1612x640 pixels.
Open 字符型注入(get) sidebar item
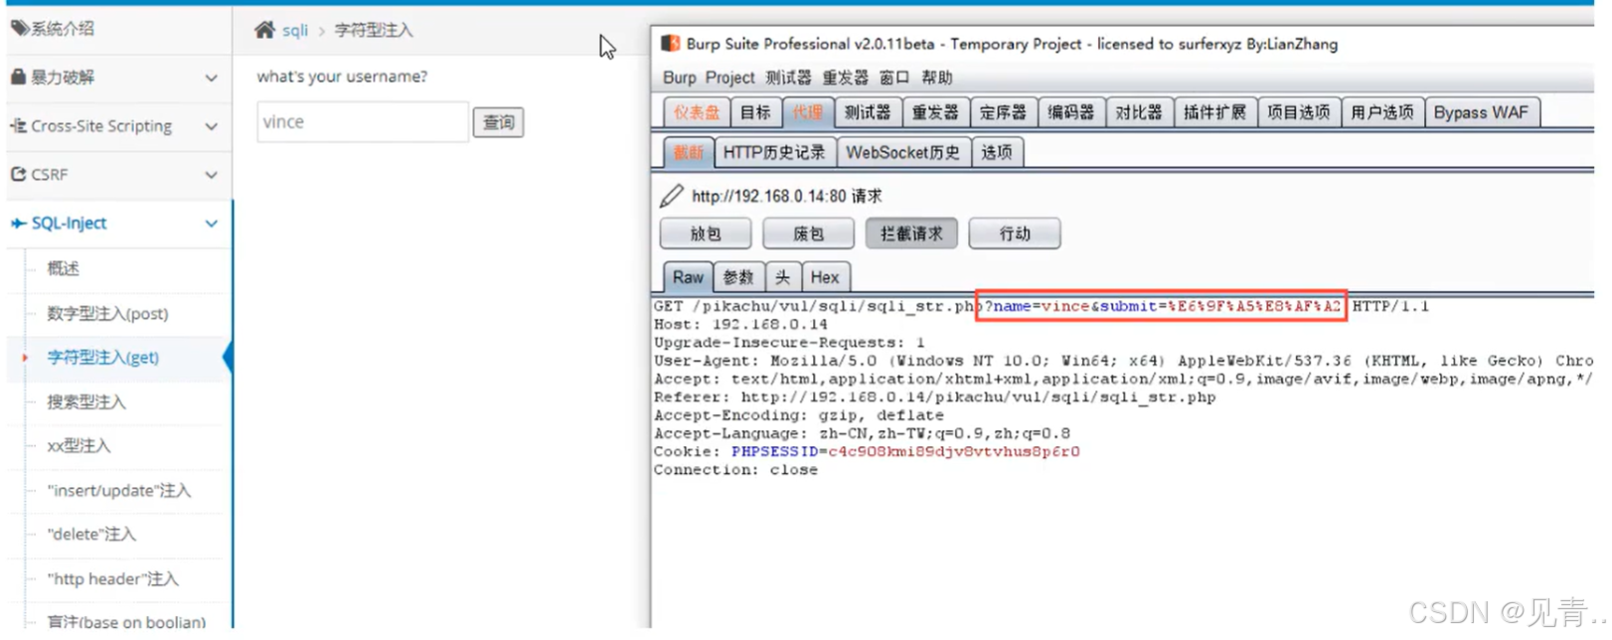[x=103, y=357]
